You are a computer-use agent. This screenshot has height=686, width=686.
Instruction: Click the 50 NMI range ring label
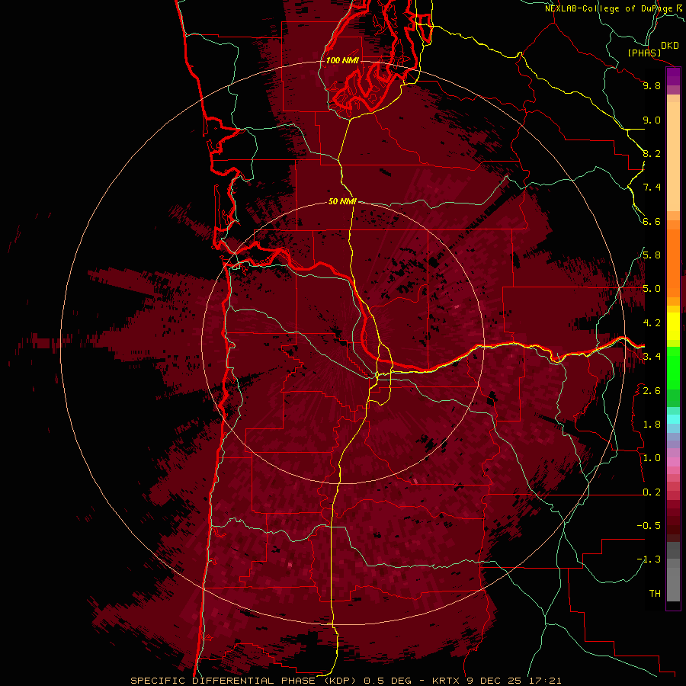342,202
